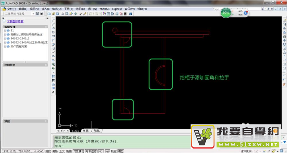Open Plot Preview from toolbar

click(67, 14)
